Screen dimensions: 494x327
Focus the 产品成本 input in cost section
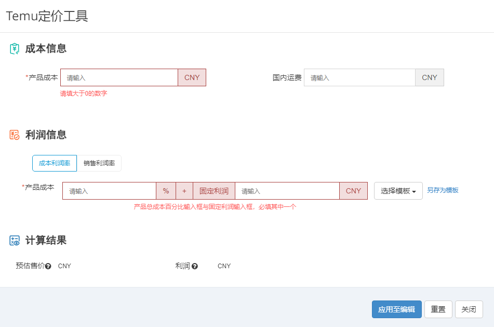[119, 77]
